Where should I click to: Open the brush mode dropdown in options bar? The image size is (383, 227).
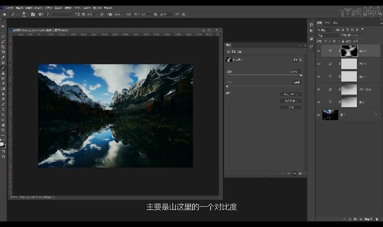(59, 14)
